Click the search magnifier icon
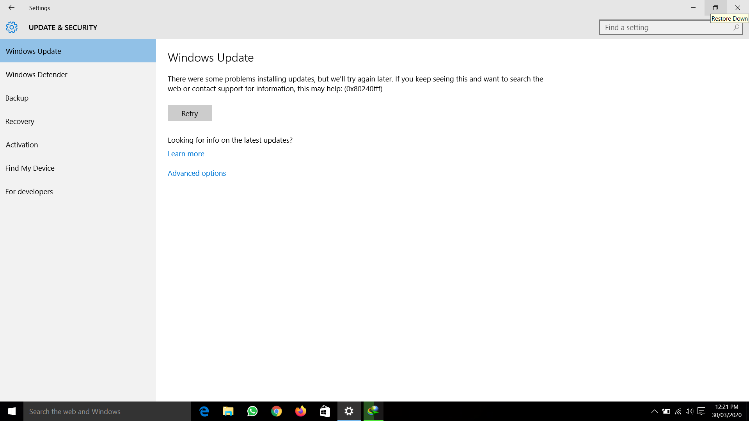This screenshot has height=421, width=749. click(736, 27)
